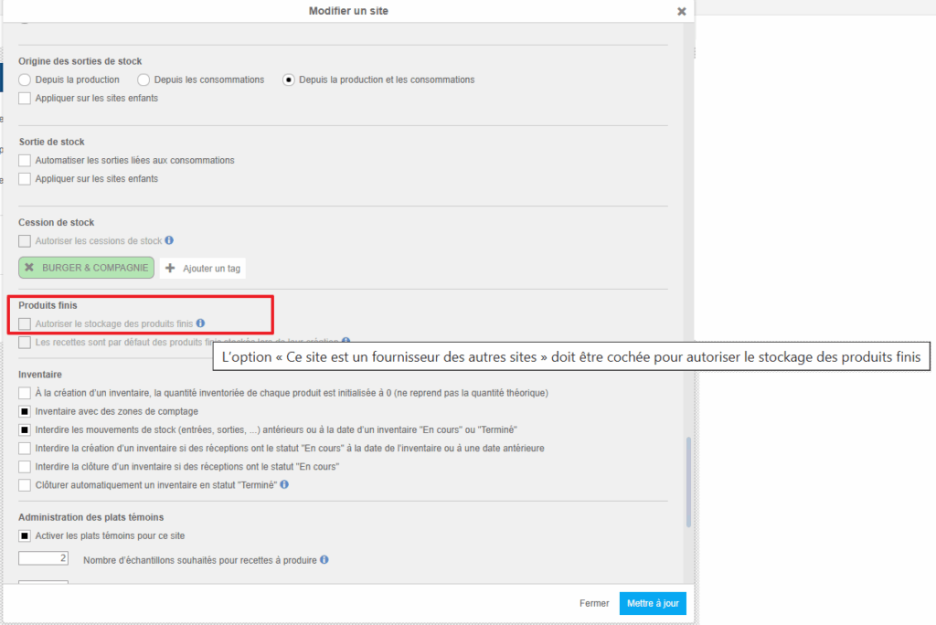The height and width of the screenshot is (625, 936).
Task: Tick Clôturer automatiquement un inventaire checkbox
Action: (25, 484)
